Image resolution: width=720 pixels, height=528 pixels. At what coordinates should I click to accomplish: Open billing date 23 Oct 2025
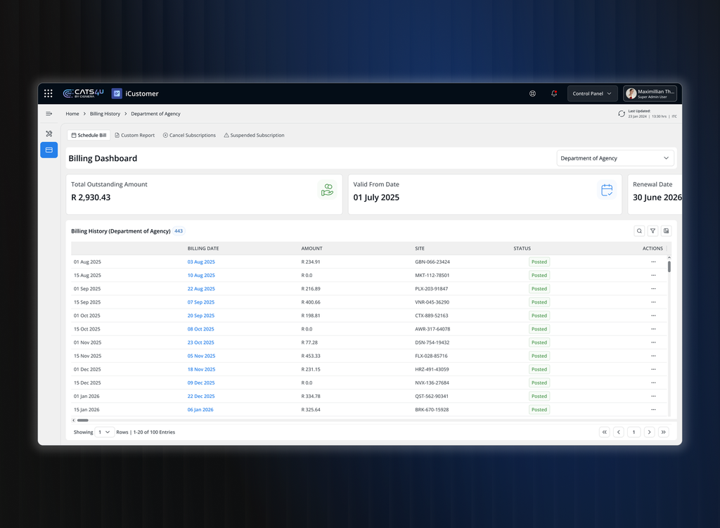click(x=200, y=342)
